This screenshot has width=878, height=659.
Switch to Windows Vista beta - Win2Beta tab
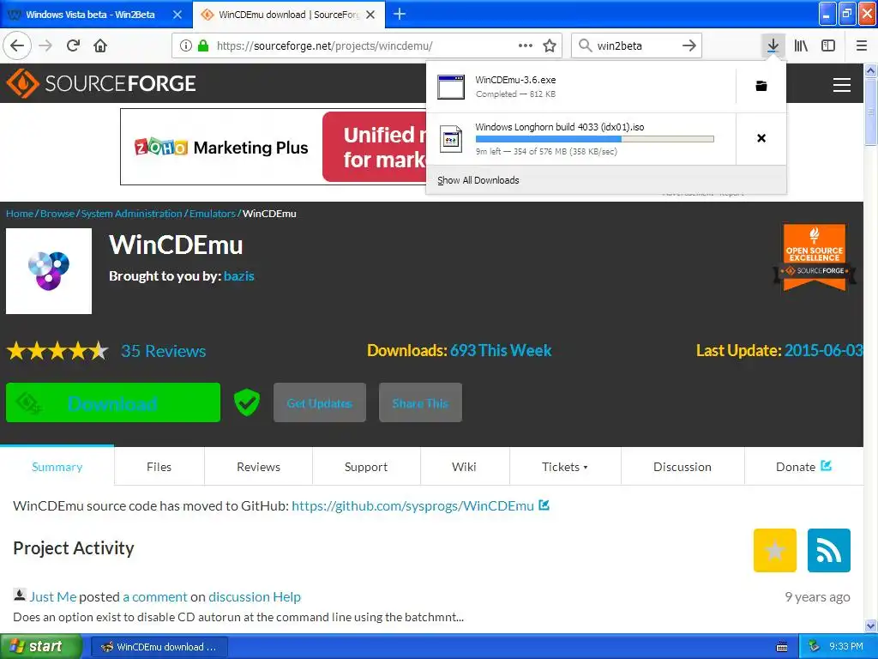point(89,15)
